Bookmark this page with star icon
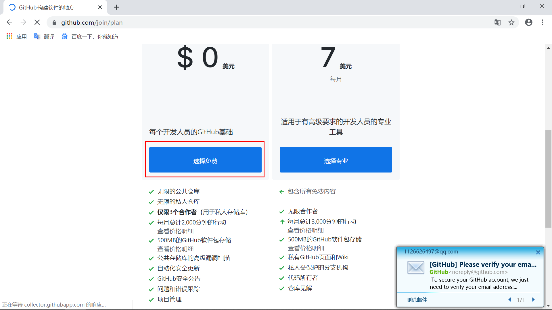The width and height of the screenshot is (552, 310). [511, 22]
